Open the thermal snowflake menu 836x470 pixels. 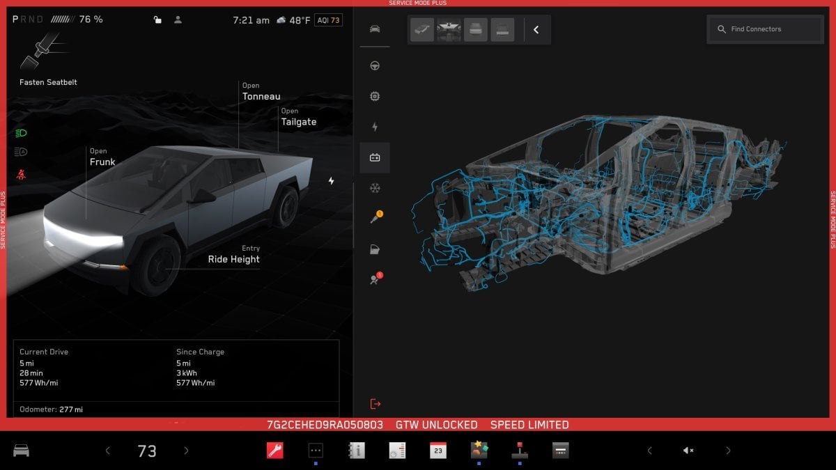pyautogui.click(x=375, y=188)
